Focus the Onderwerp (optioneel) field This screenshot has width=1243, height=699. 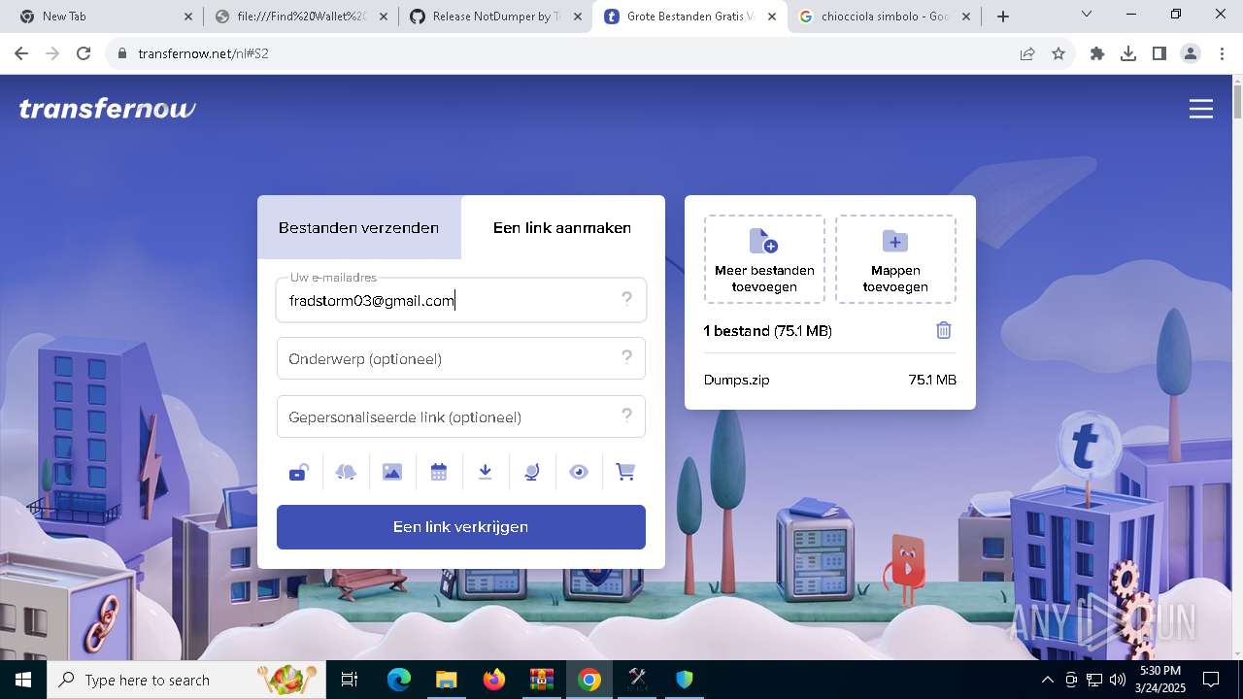coord(461,359)
